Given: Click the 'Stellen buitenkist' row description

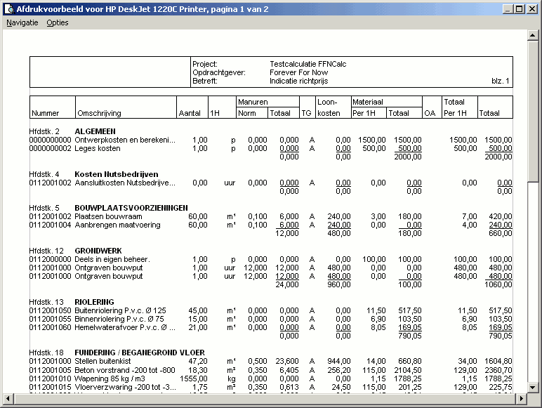Looking at the screenshot, I should point(103,362).
